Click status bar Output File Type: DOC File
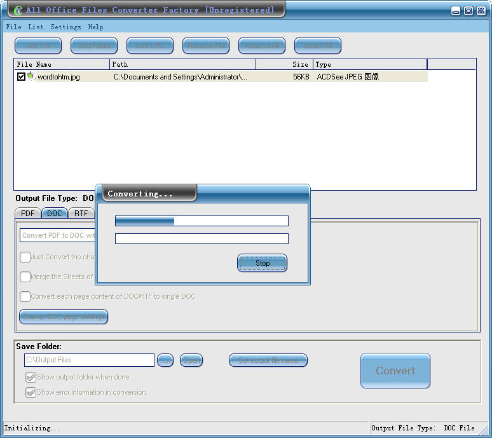 (x=423, y=428)
